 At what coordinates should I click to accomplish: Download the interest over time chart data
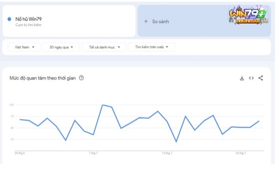[242, 78]
